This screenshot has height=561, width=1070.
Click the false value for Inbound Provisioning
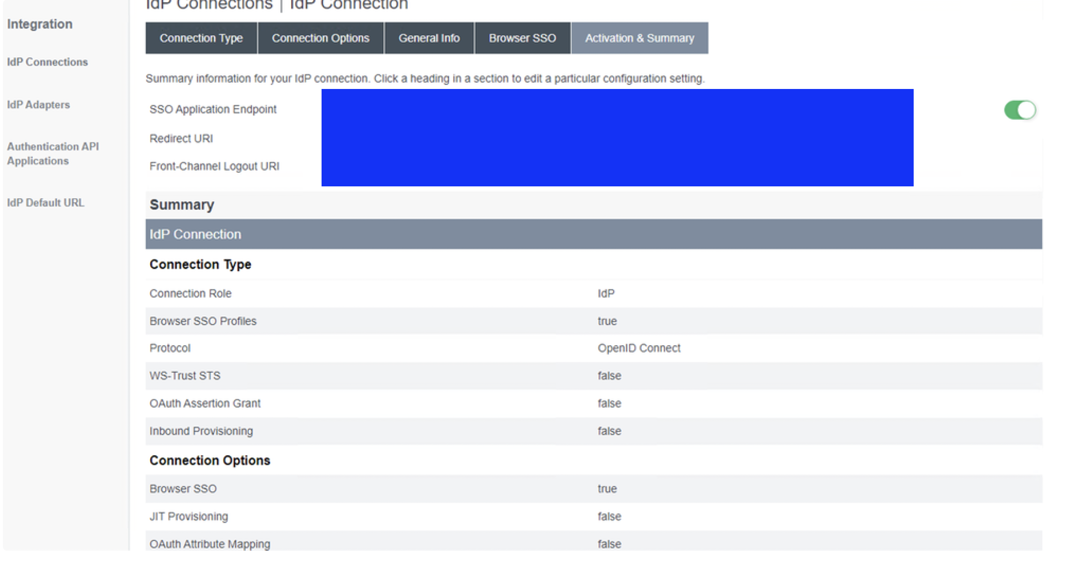tap(609, 431)
